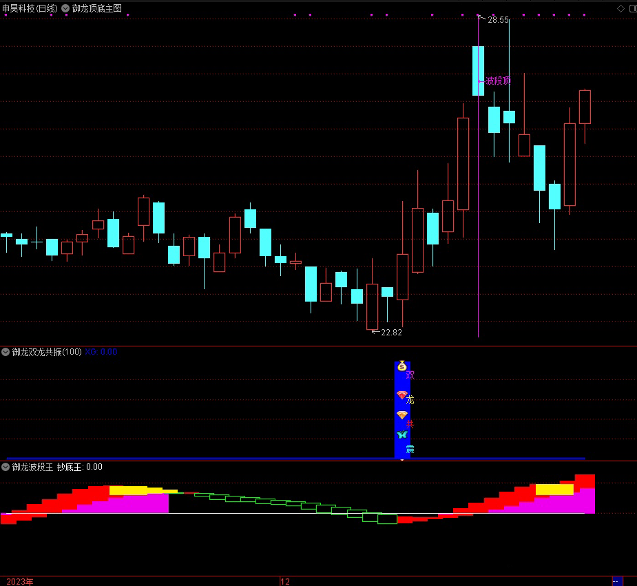Click the tall cyan candlestick at the peak

pos(478,70)
